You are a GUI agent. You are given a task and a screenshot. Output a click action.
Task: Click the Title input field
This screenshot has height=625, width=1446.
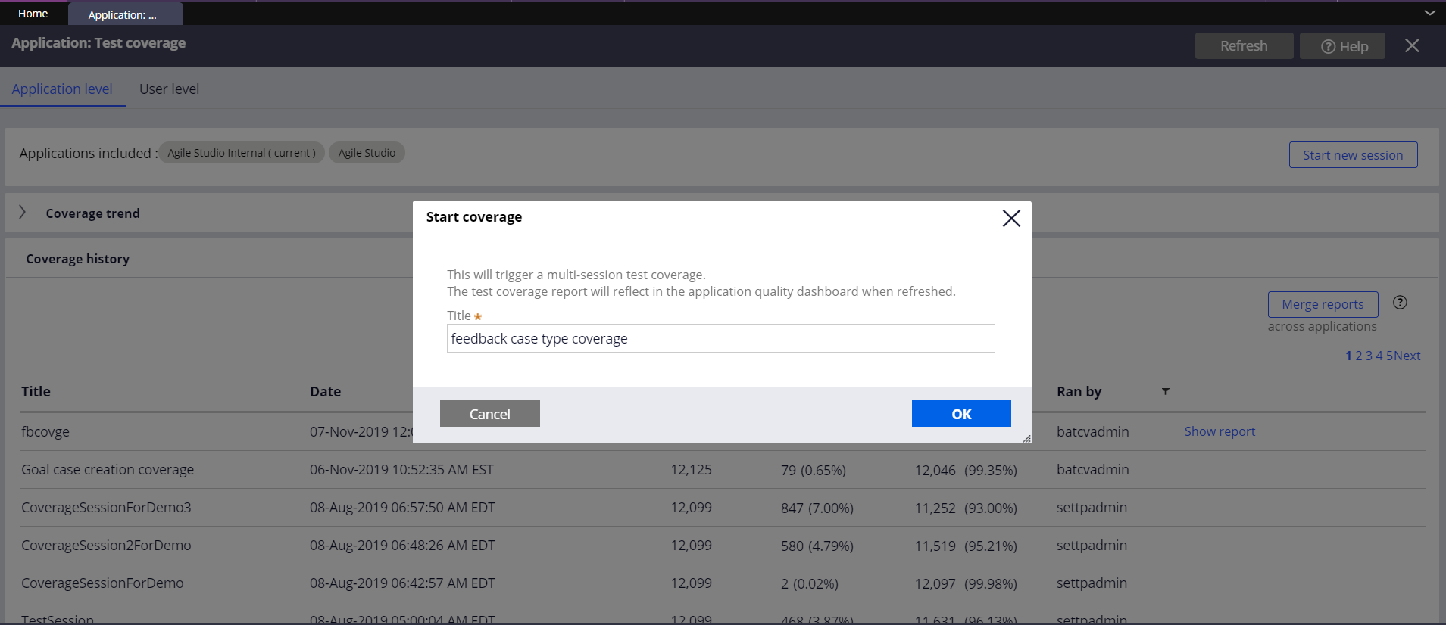[x=720, y=338]
